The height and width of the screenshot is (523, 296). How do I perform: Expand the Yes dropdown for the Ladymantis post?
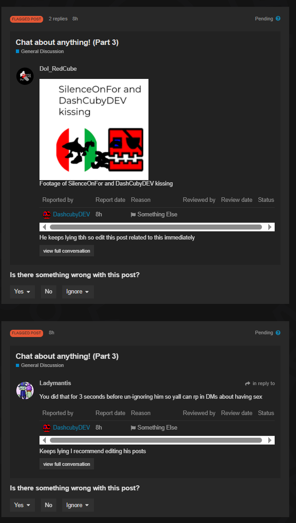(22, 505)
